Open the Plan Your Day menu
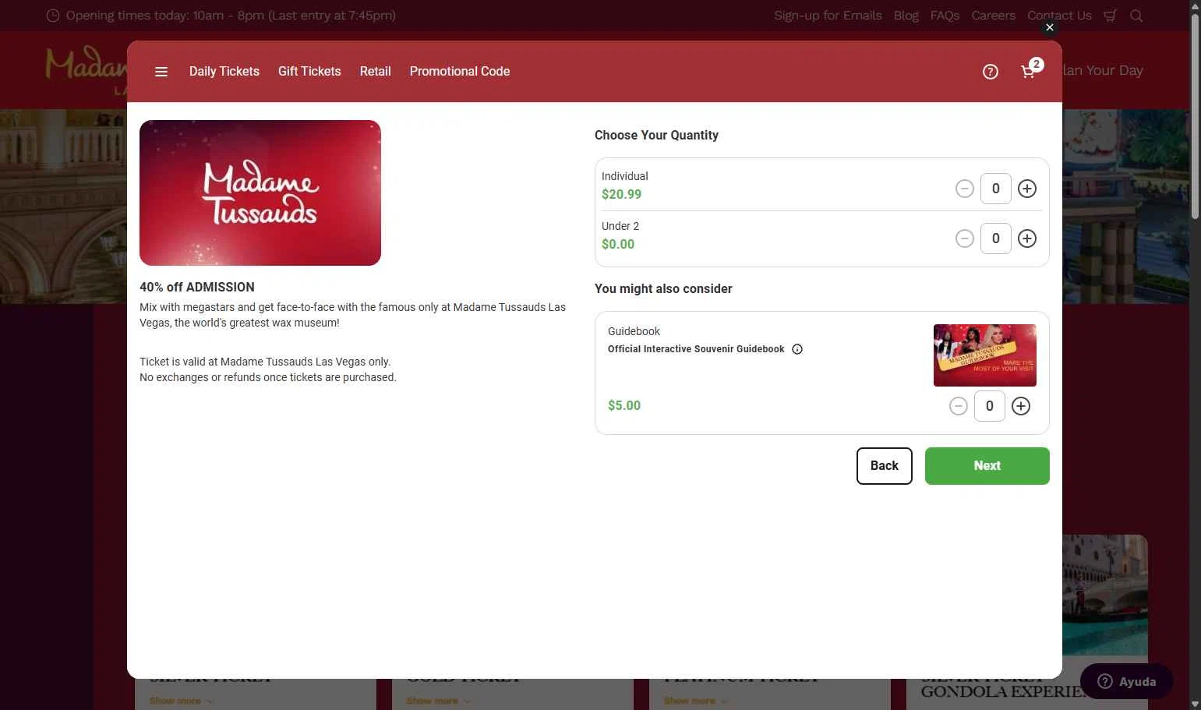 pos(1103,70)
